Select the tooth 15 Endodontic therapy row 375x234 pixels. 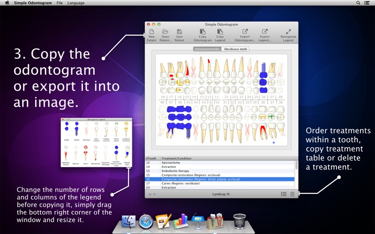pos(220,171)
